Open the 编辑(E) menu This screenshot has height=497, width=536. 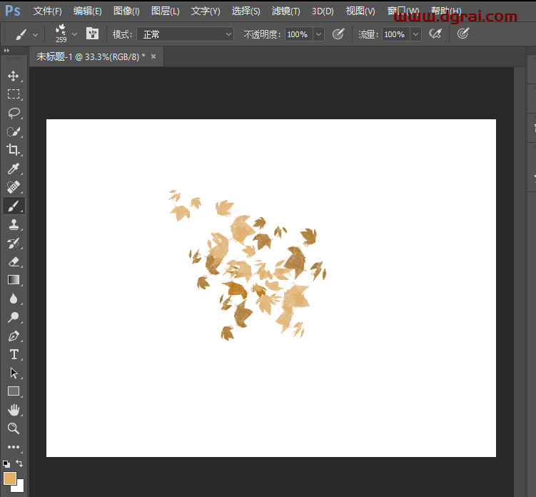(87, 11)
